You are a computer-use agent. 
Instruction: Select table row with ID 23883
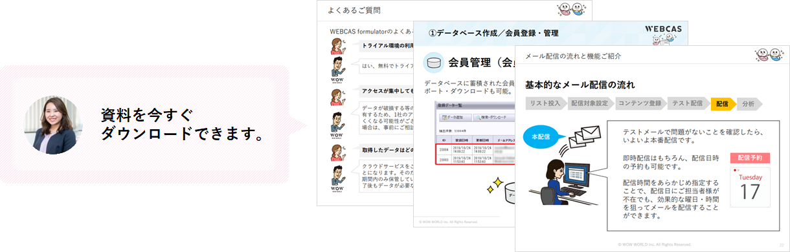tap(476, 159)
